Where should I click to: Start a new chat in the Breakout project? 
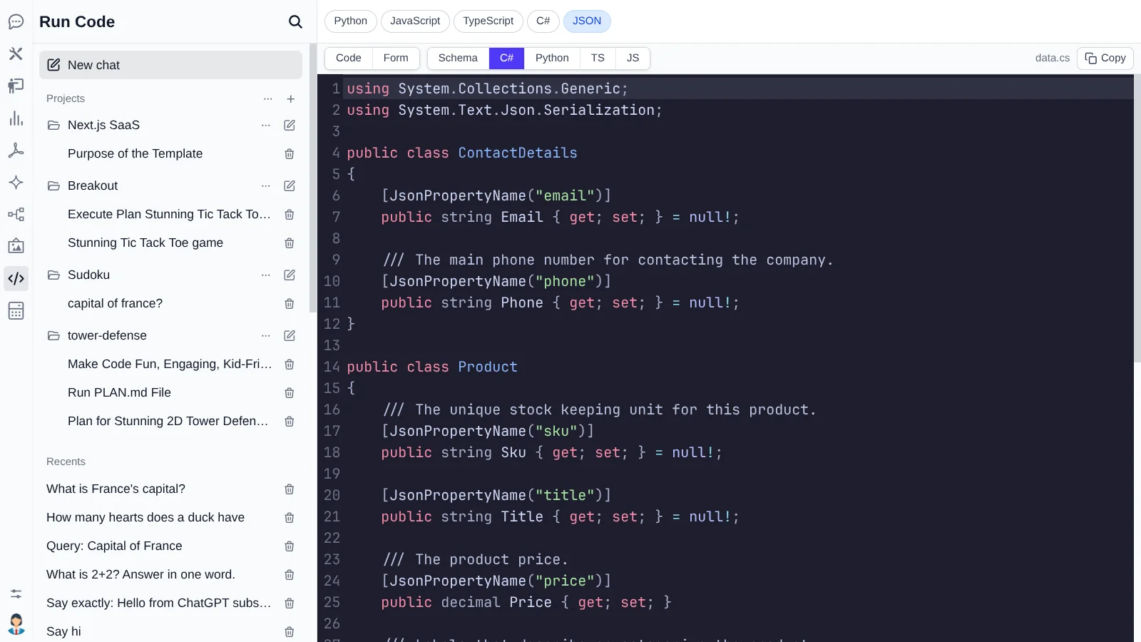click(290, 186)
